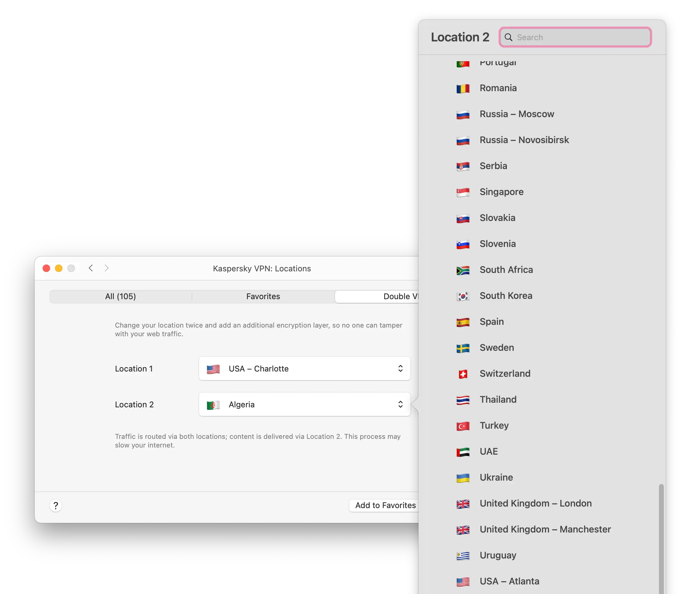Click the search magnifier icon
Viewport: 688px width, 594px height.
click(508, 37)
